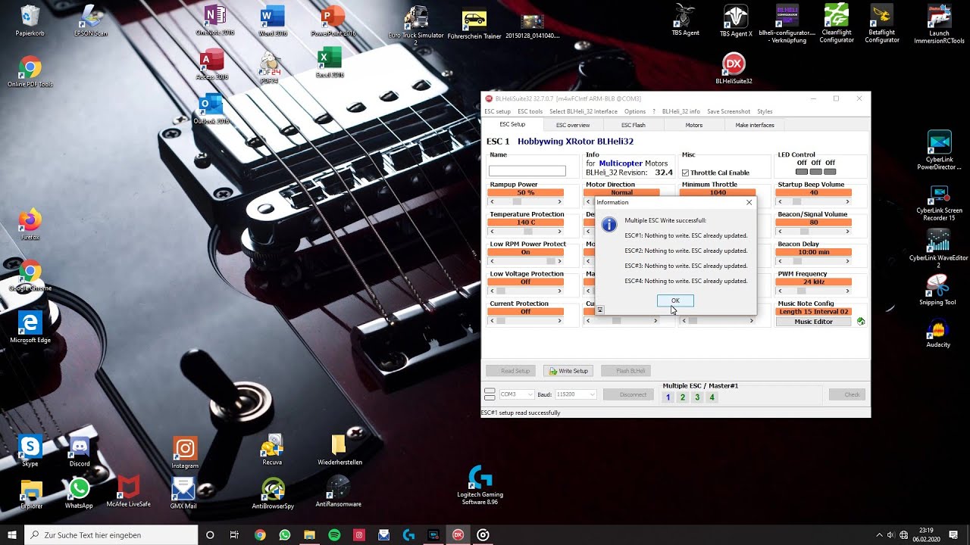Open Select BLHeli_32 Interface menu
Screen dimensions: 970x545
pos(584,111)
